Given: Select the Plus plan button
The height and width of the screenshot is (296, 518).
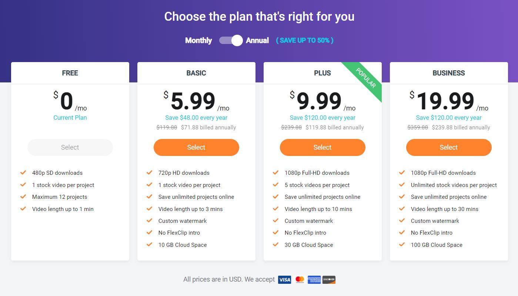Looking at the screenshot, I should 323,147.
